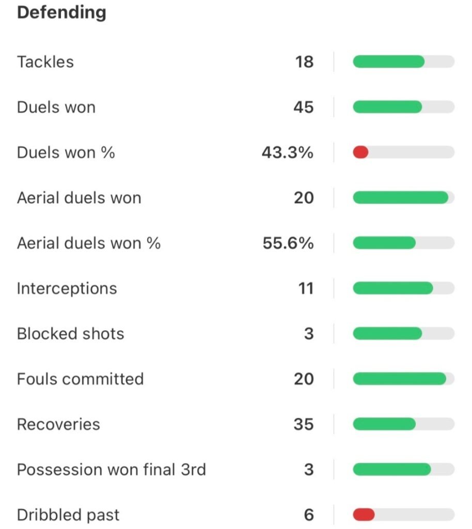Open the Blocked shots stat row
Viewport: 472px width, 529px height.
[x=71, y=334]
